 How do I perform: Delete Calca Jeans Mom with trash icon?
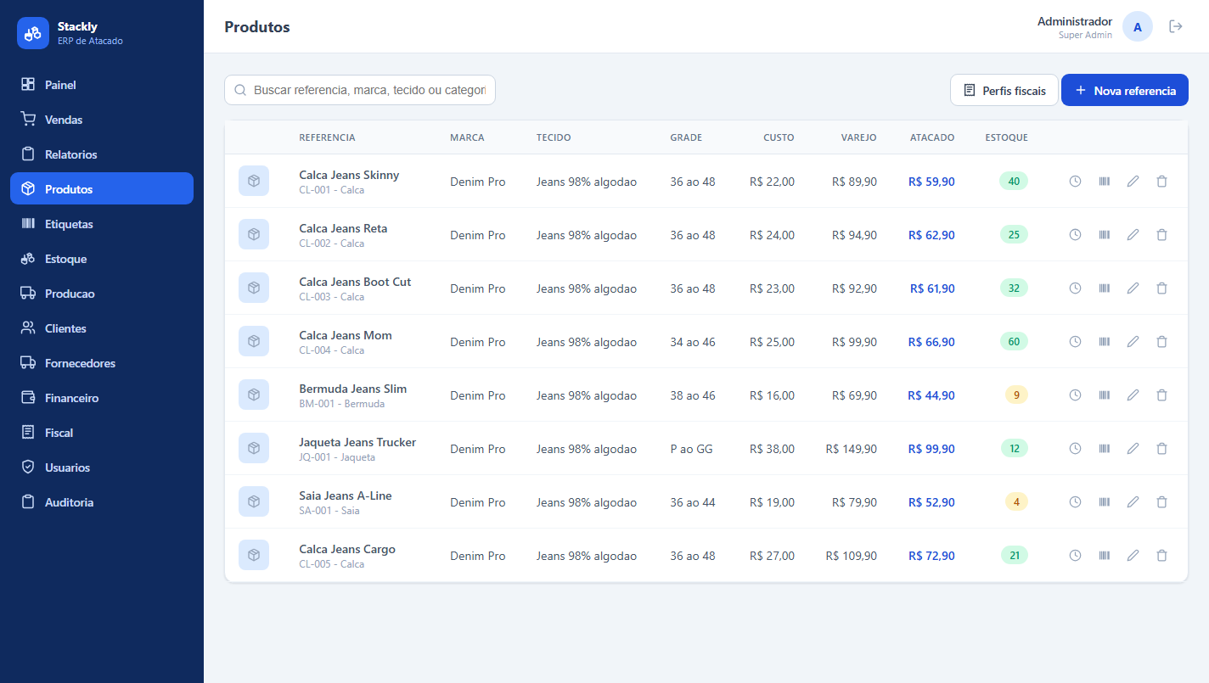pos(1161,341)
